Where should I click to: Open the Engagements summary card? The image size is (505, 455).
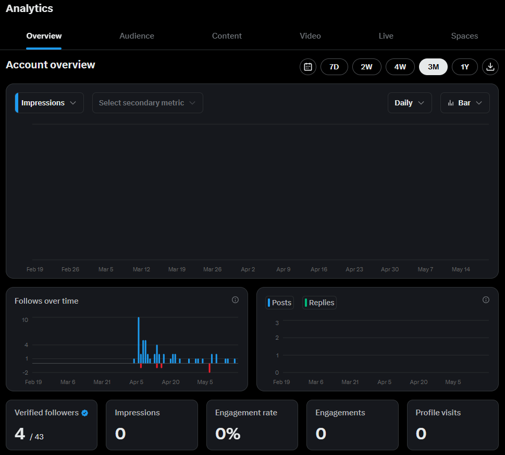[352, 425]
